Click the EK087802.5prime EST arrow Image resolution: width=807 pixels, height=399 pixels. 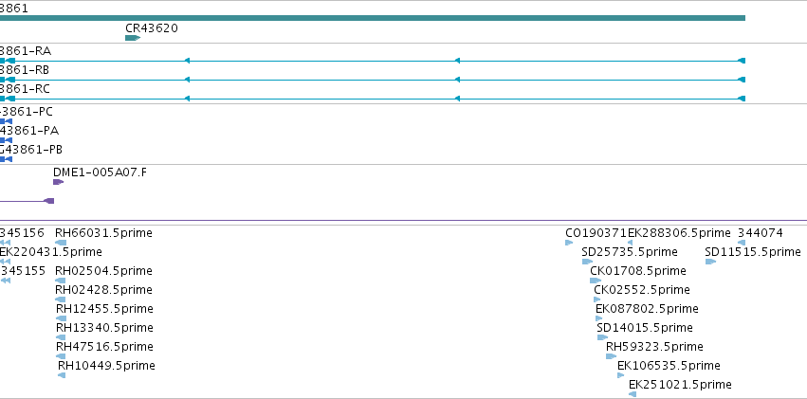[599, 318]
